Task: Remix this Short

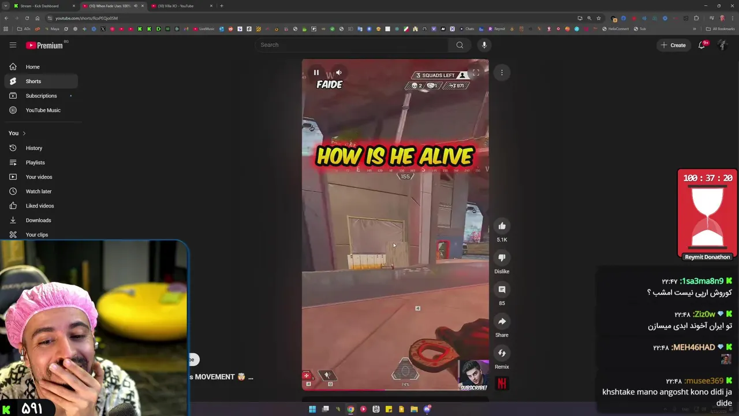Action: (x=502, y=353)
